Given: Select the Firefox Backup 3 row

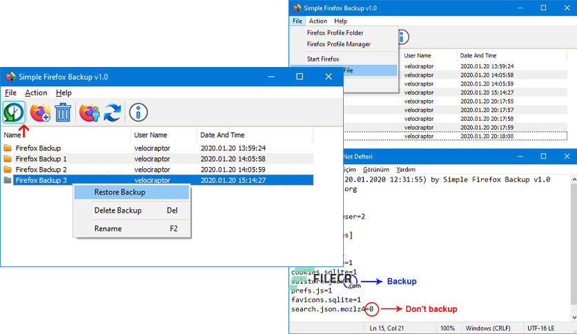Looking at the screenshot, I should [157, 180].
